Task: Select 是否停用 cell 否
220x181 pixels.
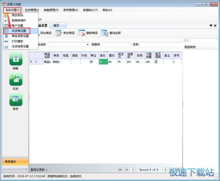Action: (158, 62)
